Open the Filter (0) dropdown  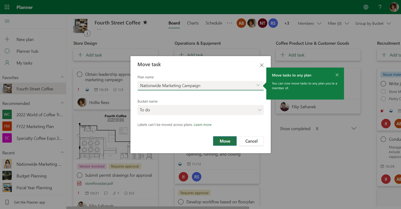338,23
